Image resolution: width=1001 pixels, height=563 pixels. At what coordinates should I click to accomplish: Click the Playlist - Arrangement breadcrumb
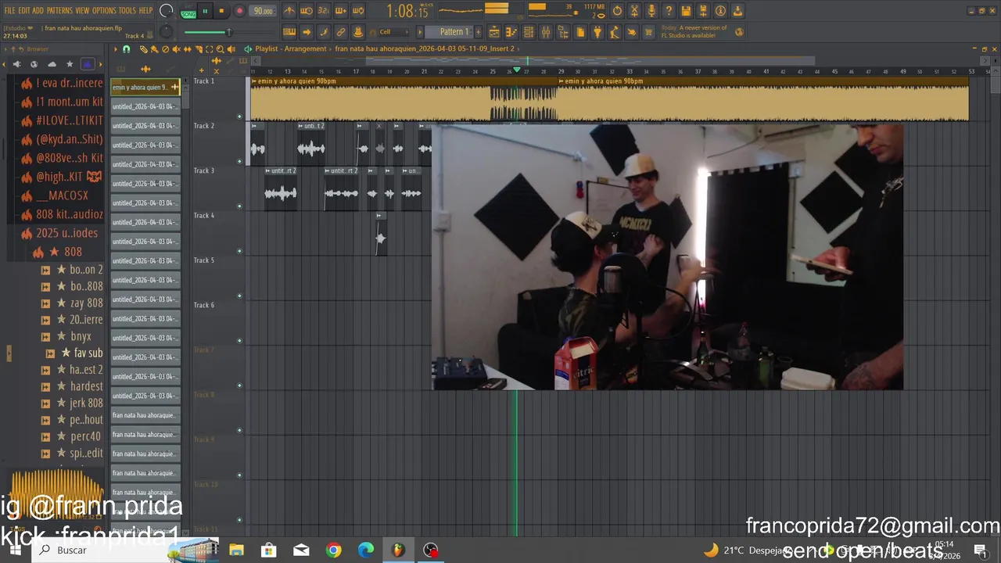tap(291, 48)
